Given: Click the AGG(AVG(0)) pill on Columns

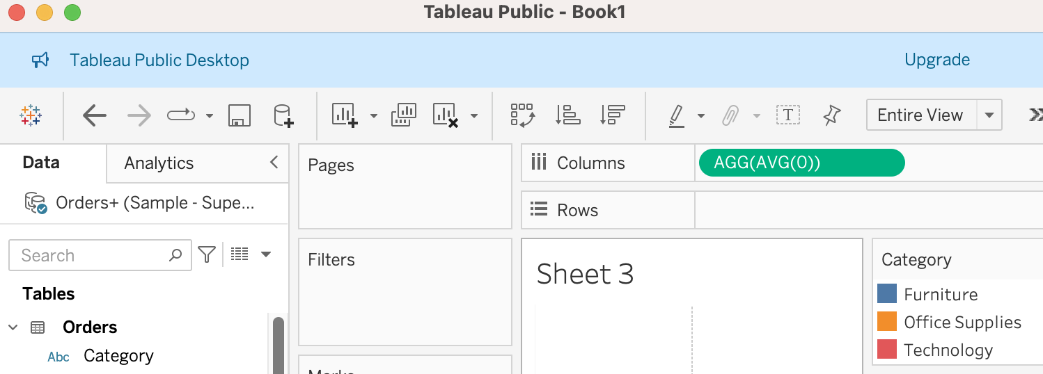Looking at the screenshot, I should click(x=801, y=163).
